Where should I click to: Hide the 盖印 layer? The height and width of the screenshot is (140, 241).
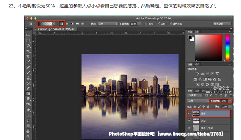point(189,114)
